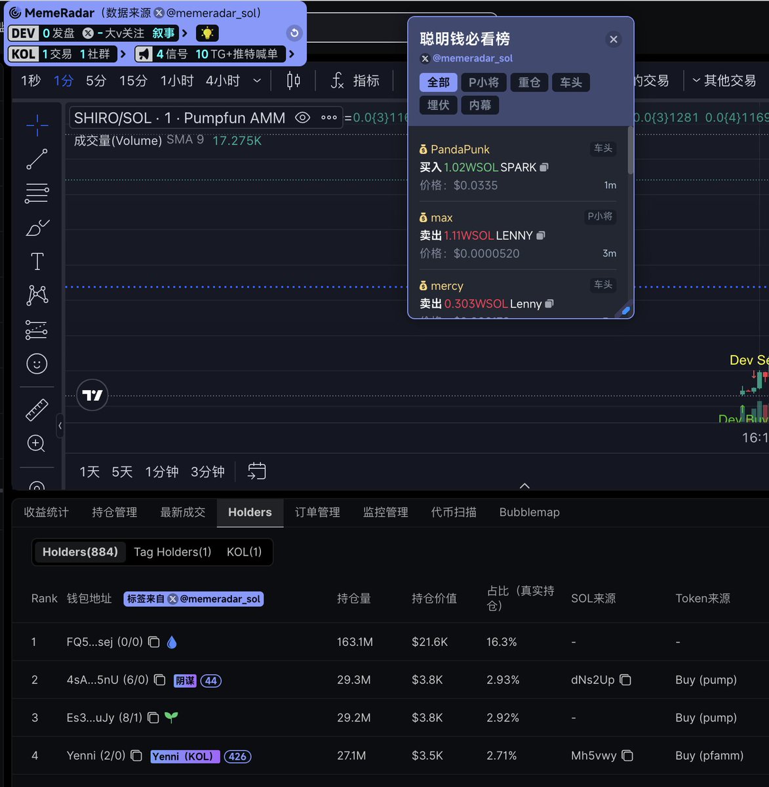Expand the KOL 交易/社群 chevron
The height and width of the screenshot is (787, 769).
(x=123, y=54)
